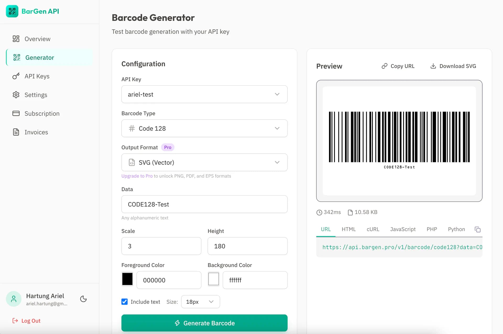Open the Output Format SVG (Vector) dropdown
Screen dimensions: 503x334
click(204, 162)
